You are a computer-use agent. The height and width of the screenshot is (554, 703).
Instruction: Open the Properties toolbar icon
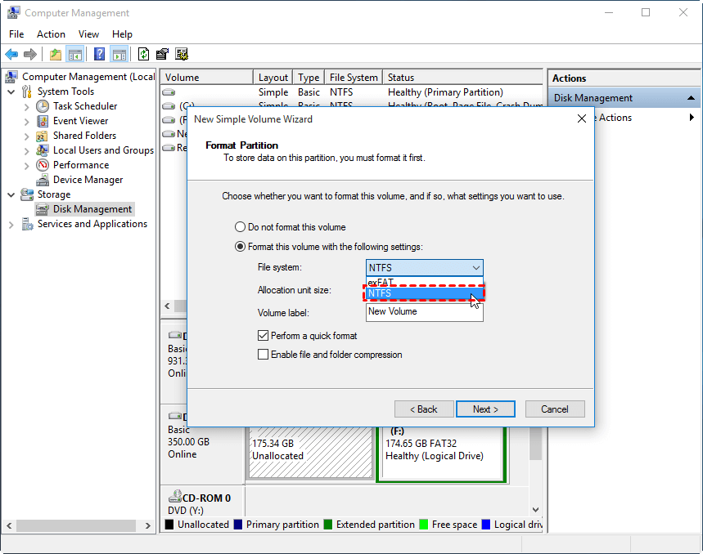pos(162,55)
